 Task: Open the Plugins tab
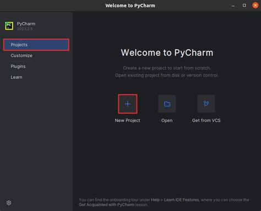coord(18,66)
